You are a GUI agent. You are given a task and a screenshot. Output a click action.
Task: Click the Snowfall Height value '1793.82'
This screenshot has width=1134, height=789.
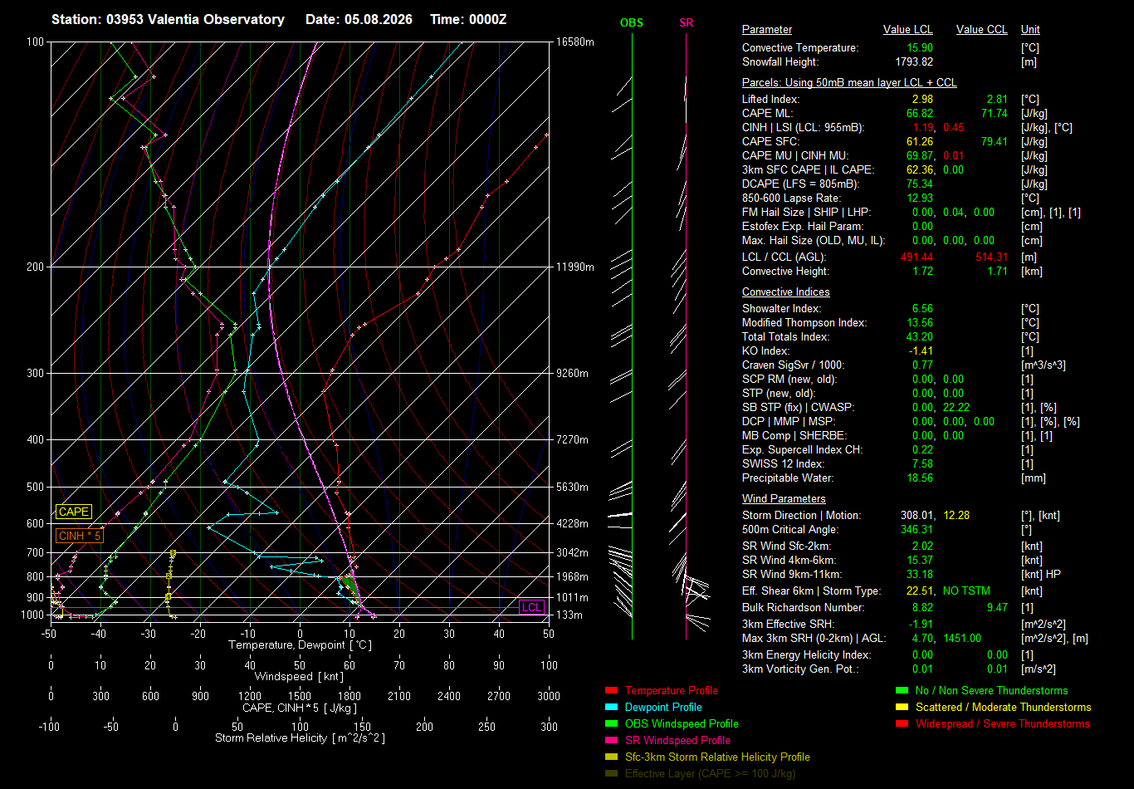(915, 62)
